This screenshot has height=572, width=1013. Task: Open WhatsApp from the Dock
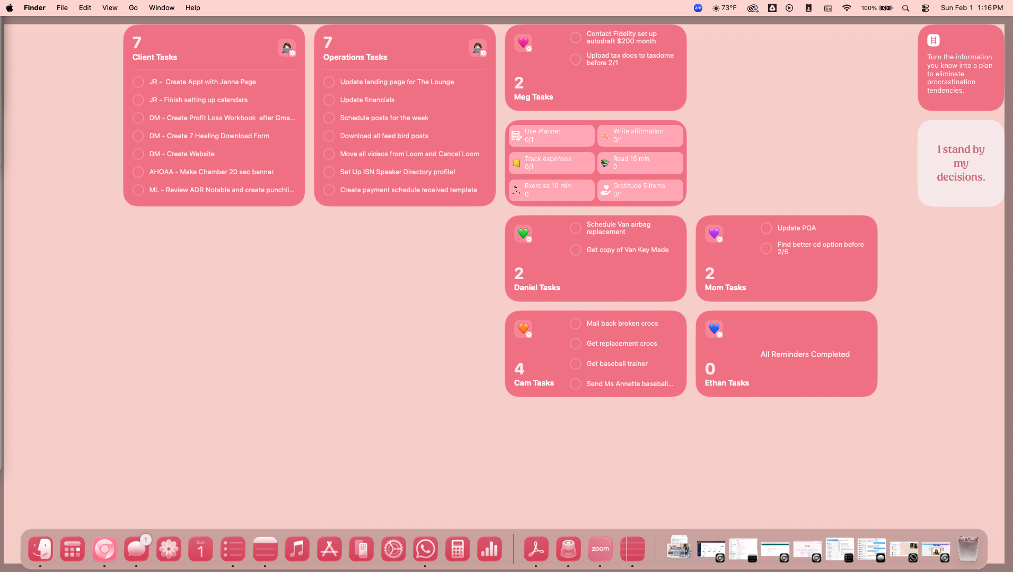coord(426,549)
